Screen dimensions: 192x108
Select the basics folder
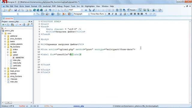pos(12,41)
